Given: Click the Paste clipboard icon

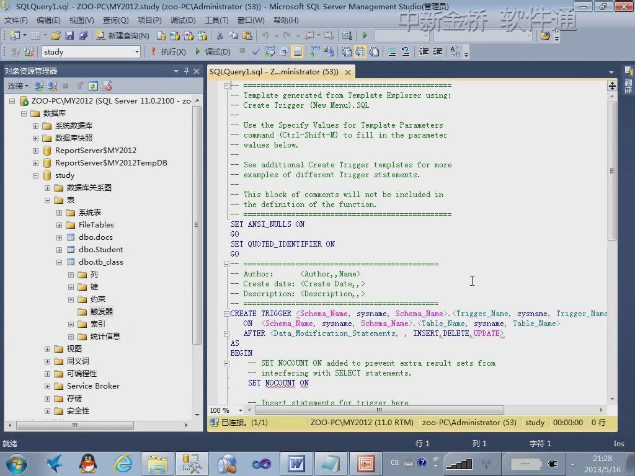Looking at the screenshot, I should 247,35.
